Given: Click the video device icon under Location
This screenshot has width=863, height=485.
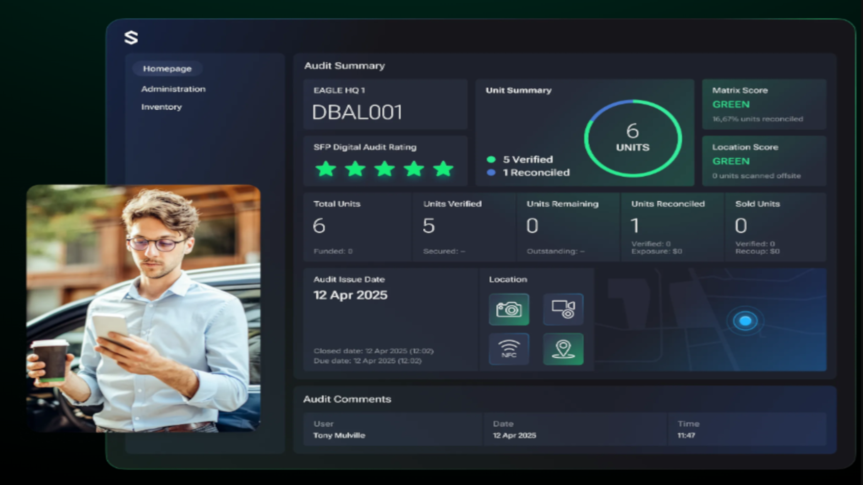Looking at the screenshot, I should pyautogui.click(x=563, y=309).
